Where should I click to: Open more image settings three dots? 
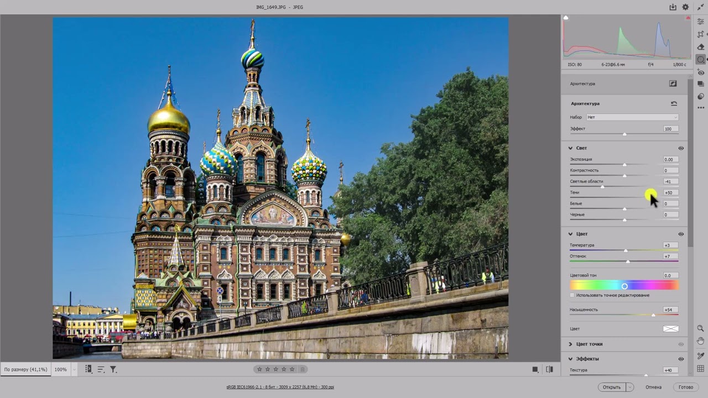[701, 108]
